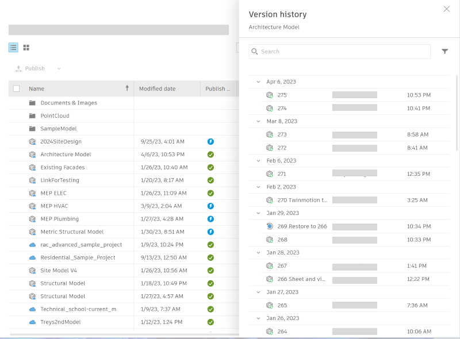Open the PointCloud folder icon
Viewport: 460px width, 339px height.
[33, 115]
